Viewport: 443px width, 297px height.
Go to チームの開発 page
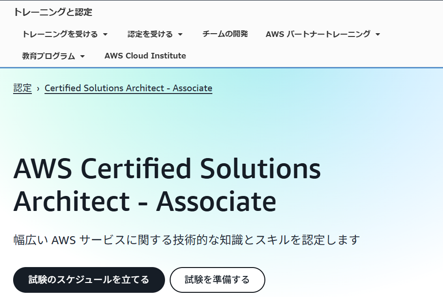(225, 34)
